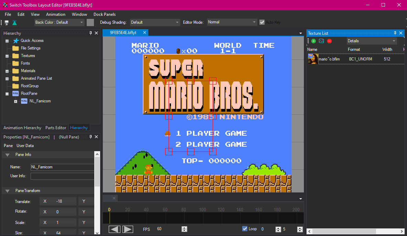Viewport: 407px width, 236px height.
Task: Open the document tab list dropdown arrow
Action: (301, 33)
